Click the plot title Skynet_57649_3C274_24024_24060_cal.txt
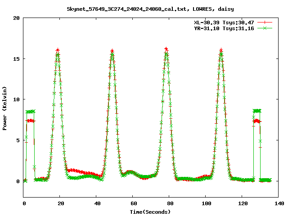Screen dimensions: 288x216 click(128, 9)
